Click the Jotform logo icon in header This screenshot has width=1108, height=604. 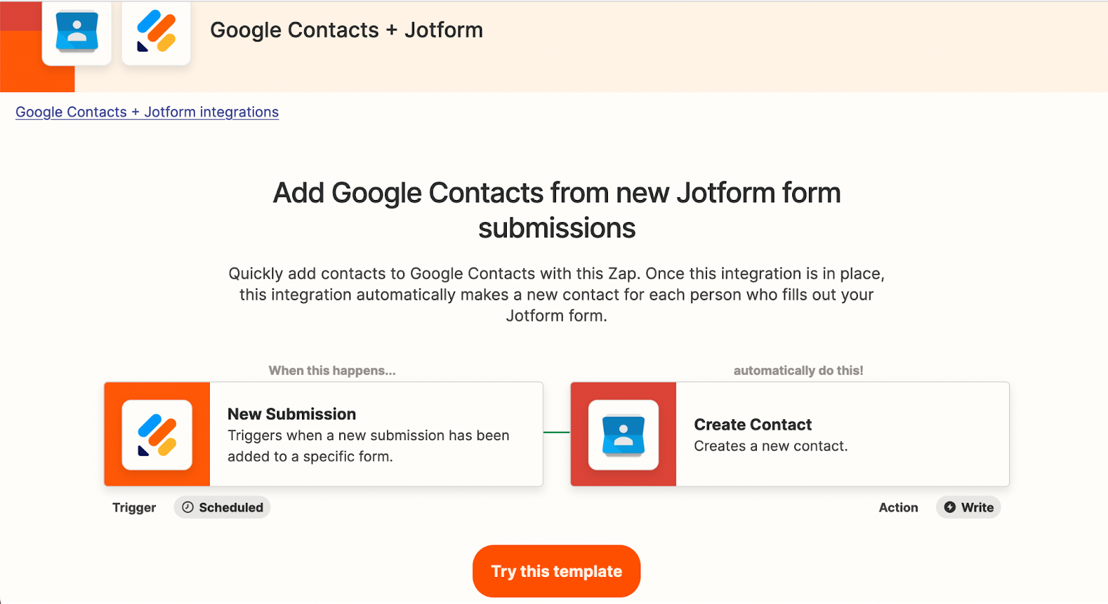pyautogui.click(x=157, y=32)
